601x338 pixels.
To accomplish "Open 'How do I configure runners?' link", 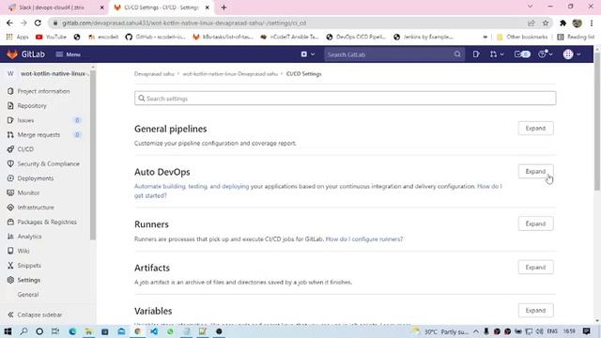I will [x=364, y=239].
